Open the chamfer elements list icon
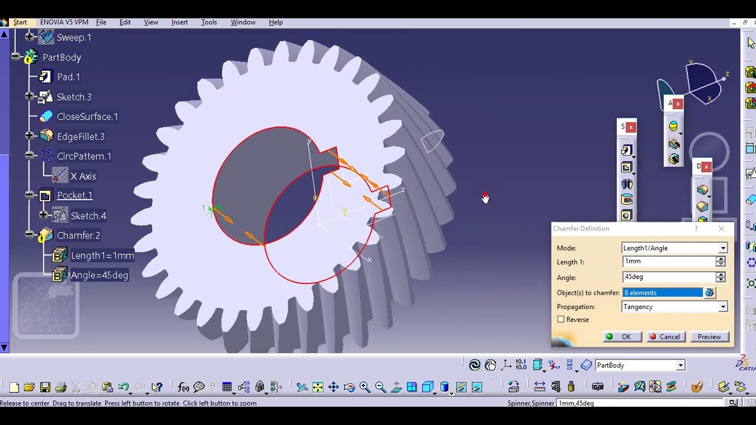Screen dimensions: 756x425 tap(709, 293)
